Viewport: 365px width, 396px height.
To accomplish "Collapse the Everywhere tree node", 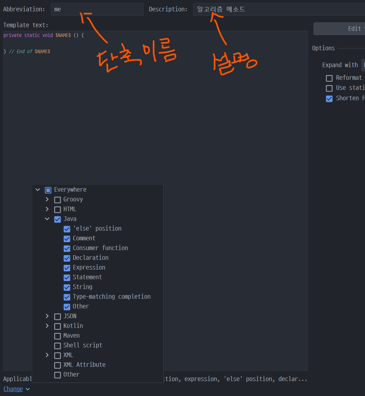I will [x=38, y=189].
